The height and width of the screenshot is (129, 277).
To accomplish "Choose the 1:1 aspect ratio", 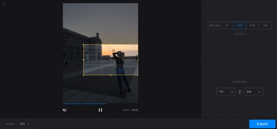I will (227, 25).
